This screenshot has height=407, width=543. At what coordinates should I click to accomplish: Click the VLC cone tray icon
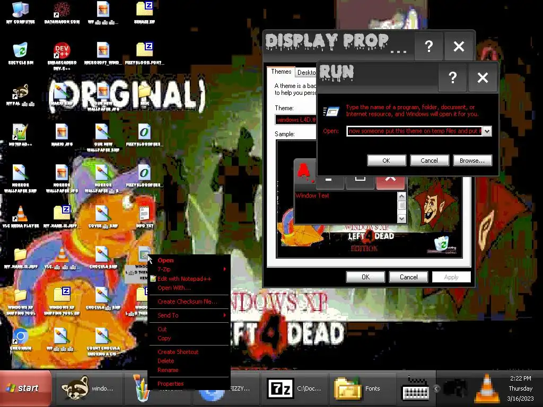[x=487, y=388]
